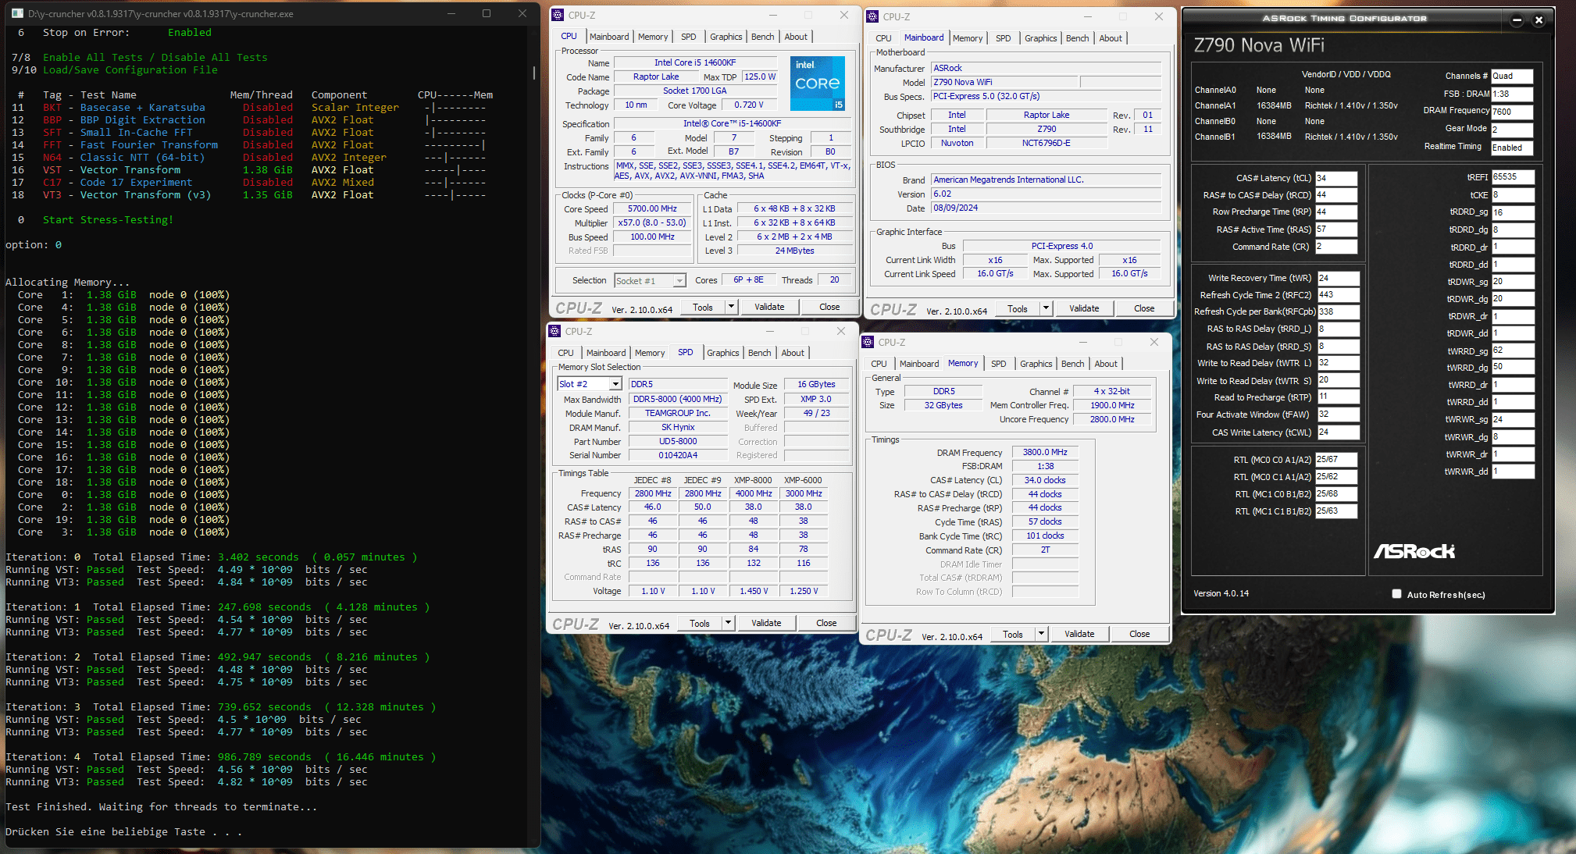Image resolution: width=1576 pixels, height=854 pixels.
Task: Click Tools button in SPD window
Action: (700, 623)
